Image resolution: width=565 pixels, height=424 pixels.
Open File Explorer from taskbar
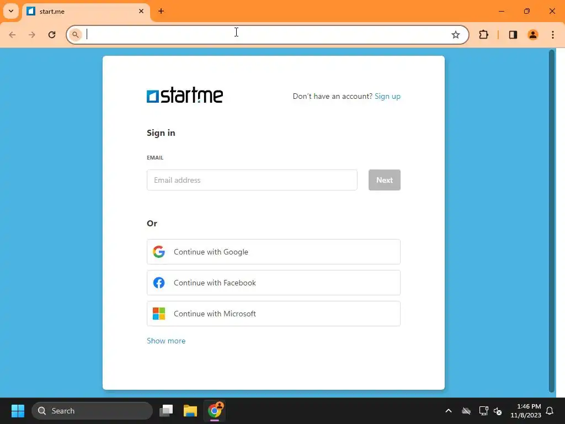coord(190,411)
